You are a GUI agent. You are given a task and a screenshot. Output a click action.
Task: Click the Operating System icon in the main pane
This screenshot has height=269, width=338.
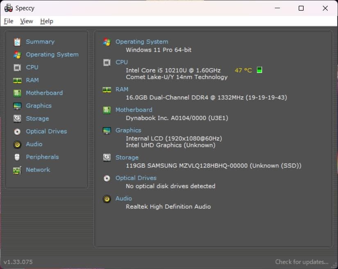(107, 41)
